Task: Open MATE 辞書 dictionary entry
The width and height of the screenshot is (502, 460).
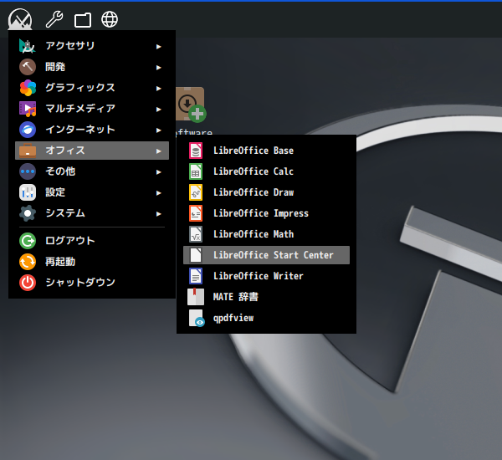Action: [266, 297]
